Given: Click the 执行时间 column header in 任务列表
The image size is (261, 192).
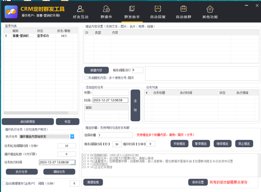Looking at the screenshot, I should 186,93.
